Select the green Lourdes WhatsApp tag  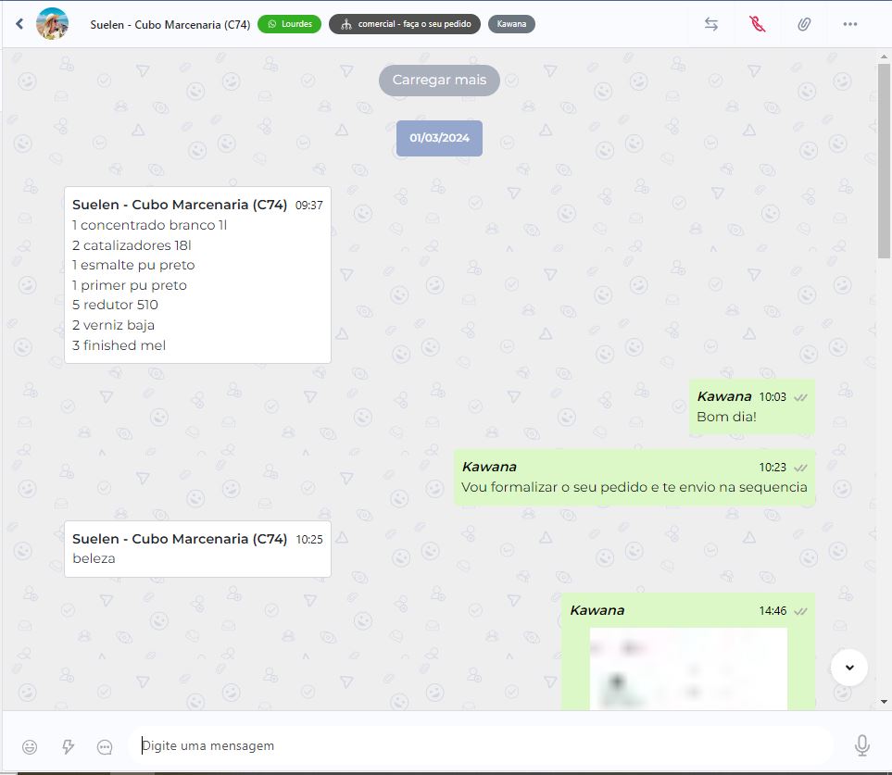coord(289,24)
